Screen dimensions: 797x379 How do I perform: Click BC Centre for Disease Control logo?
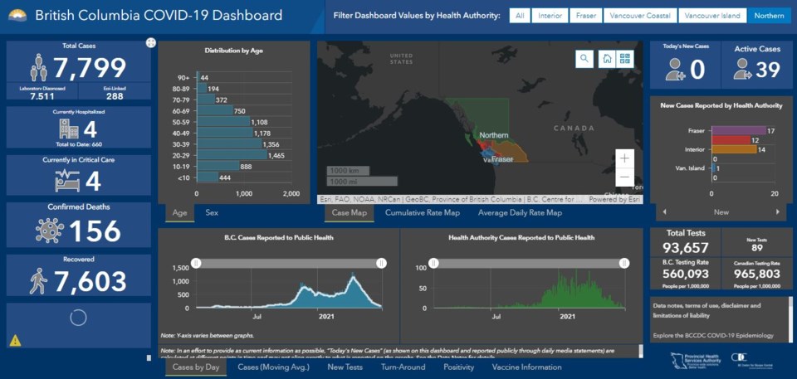[754, 360]
